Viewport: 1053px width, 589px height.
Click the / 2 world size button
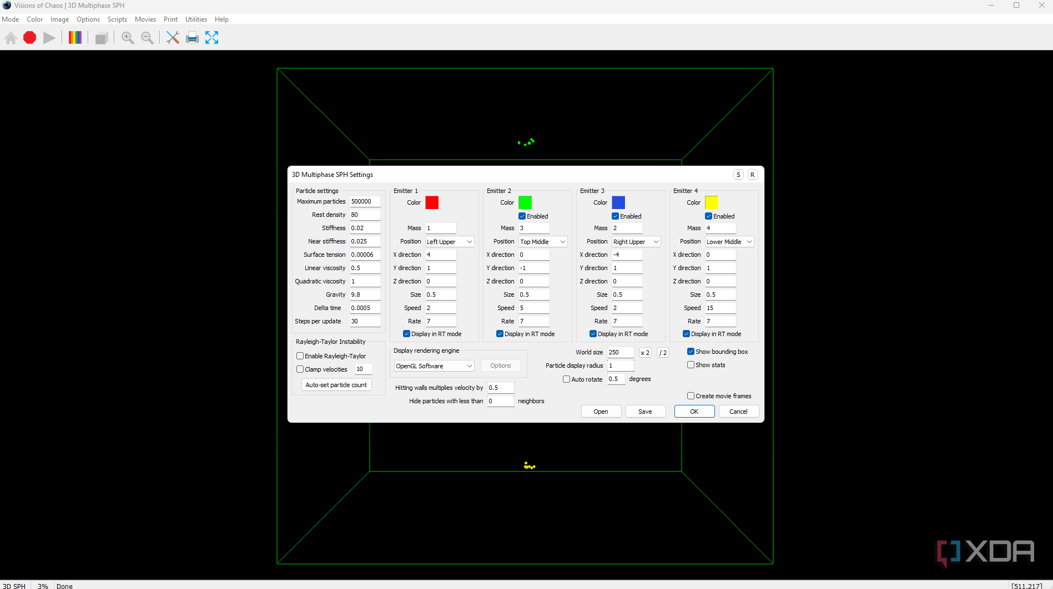coord(663,353)
